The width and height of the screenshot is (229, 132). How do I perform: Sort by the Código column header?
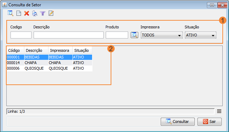click(15, 50)
